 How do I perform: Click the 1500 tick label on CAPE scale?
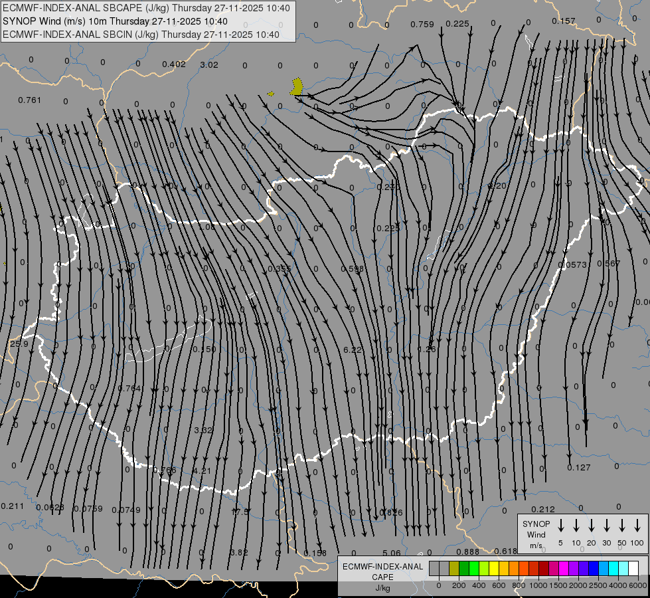click(x=558, y=585)
